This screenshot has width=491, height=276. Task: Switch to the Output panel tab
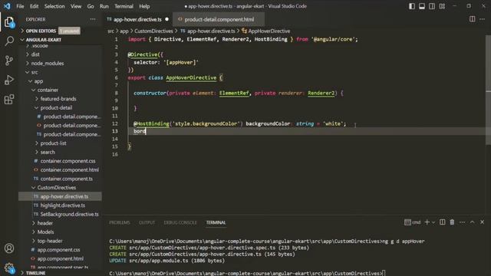tap(147, 222)
